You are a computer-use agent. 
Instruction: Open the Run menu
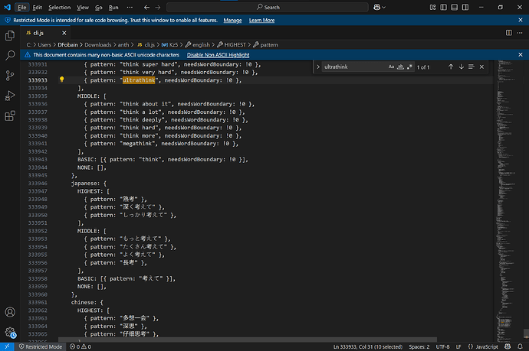(113, 7)
